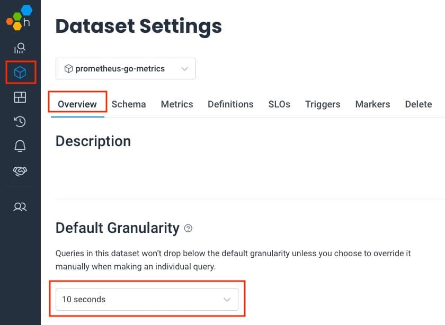
Task: View the SLOs tab
Action: pyautogui.click(x=279, y=104)
